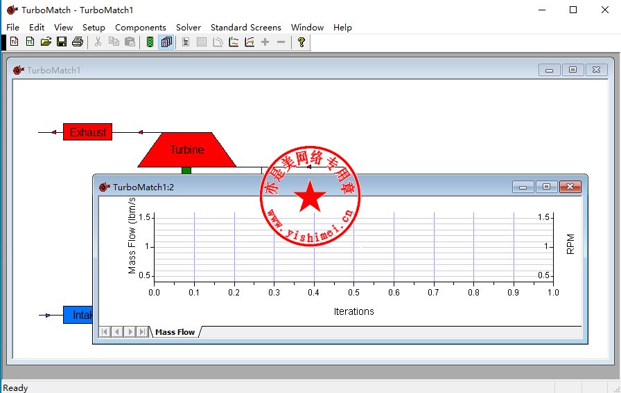Open the Solver menu
This screenshot has height=393, width=621.
[189, 27]
